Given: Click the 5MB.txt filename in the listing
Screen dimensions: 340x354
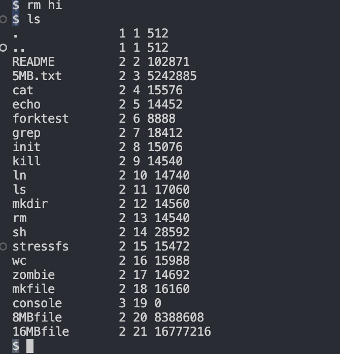Looking at the screenshot, I should pos(37,76).
